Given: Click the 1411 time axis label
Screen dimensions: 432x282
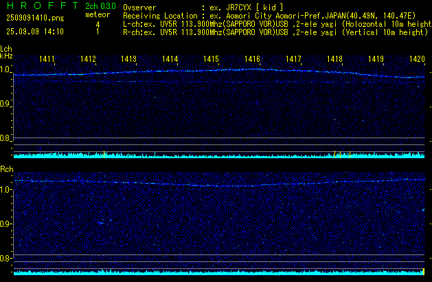Looking at the screenshot, I should point(47,59).
